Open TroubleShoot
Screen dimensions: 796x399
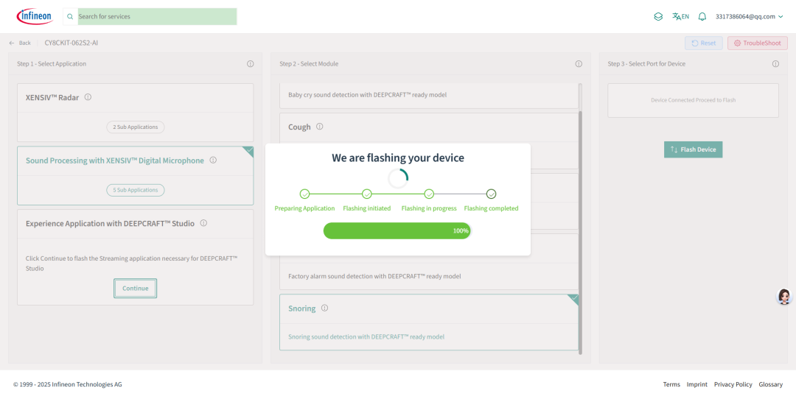tap(758, 43)
